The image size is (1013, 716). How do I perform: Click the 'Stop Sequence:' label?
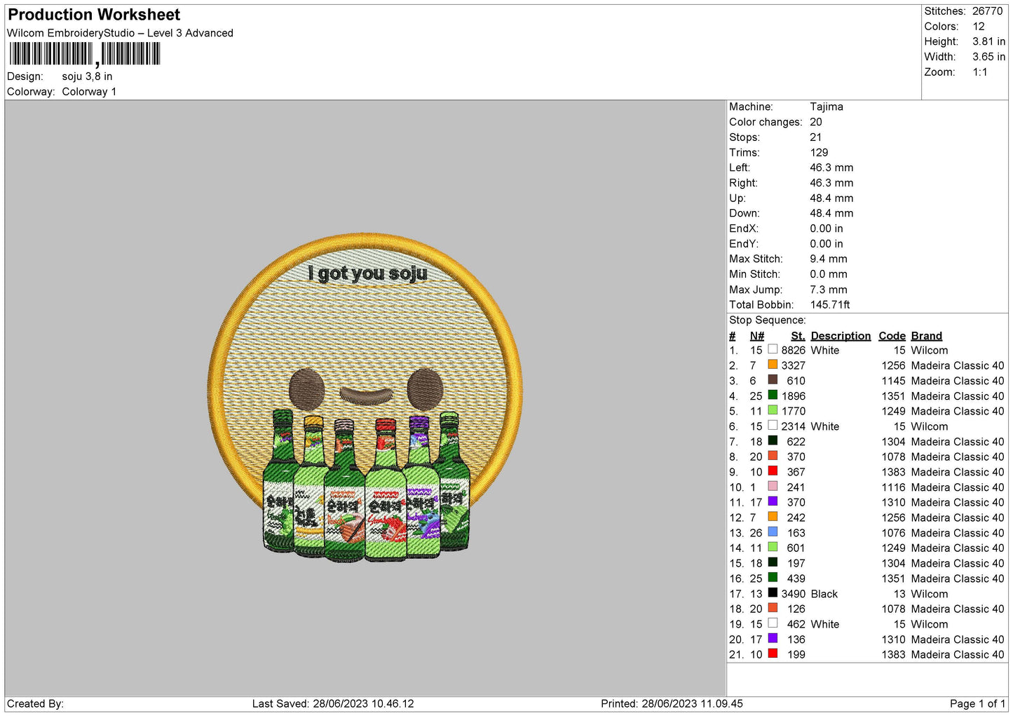(768, 320)
